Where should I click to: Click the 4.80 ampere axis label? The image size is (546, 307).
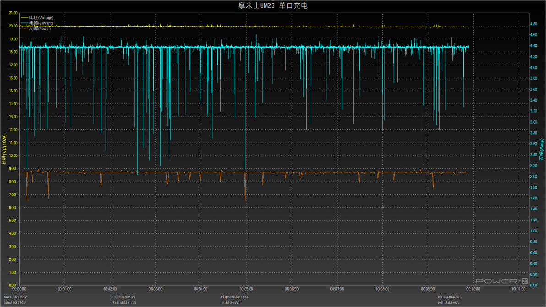(534, 24)
